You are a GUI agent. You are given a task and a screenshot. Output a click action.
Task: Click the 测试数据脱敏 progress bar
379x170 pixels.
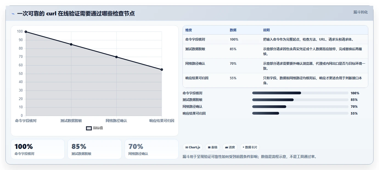point(300,100)
